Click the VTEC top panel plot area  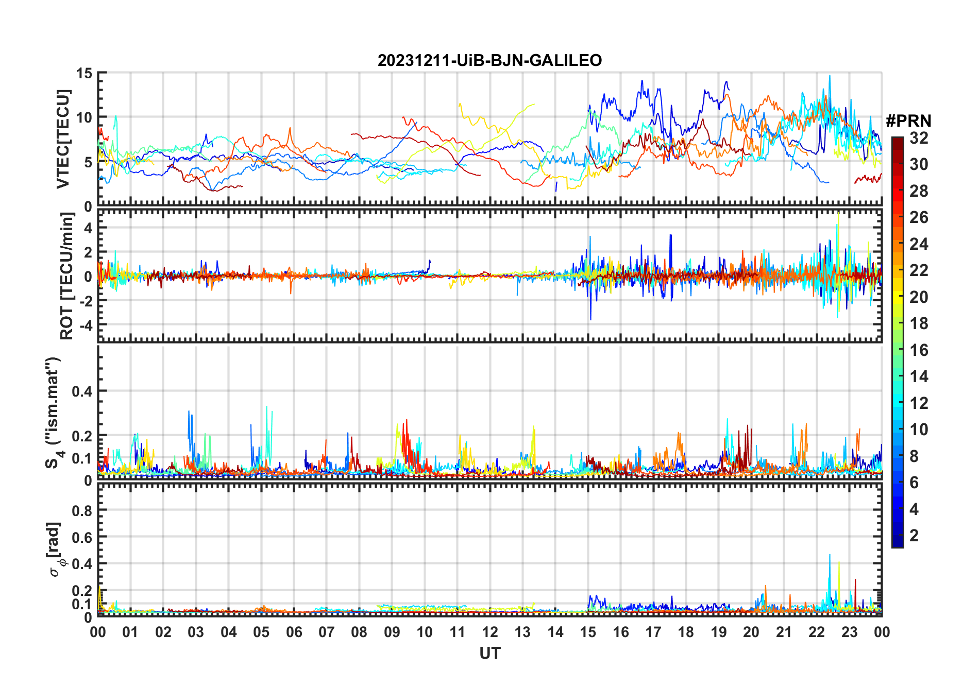pyautogui.click(x=489, y=140)
